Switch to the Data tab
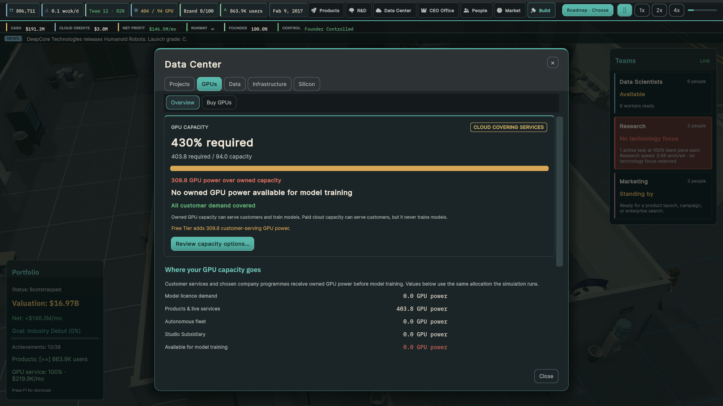This screenshot has height=406, width=723. pyautogui.click(x=235, y=84)
